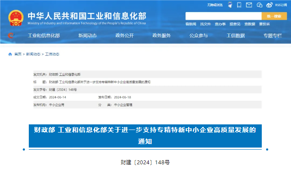Open the 无障碍浏览 accessibility link

(215, 5)
